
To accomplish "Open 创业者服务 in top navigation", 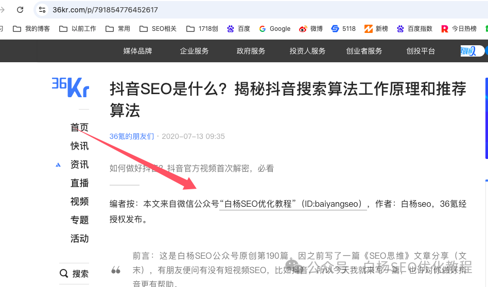I will tap(364, 51).
